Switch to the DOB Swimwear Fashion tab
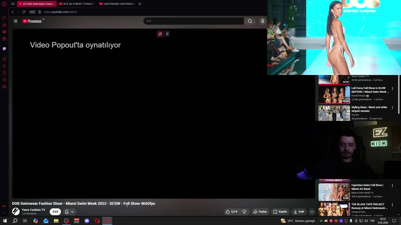401x225 pixels. [x=36, y=4]
